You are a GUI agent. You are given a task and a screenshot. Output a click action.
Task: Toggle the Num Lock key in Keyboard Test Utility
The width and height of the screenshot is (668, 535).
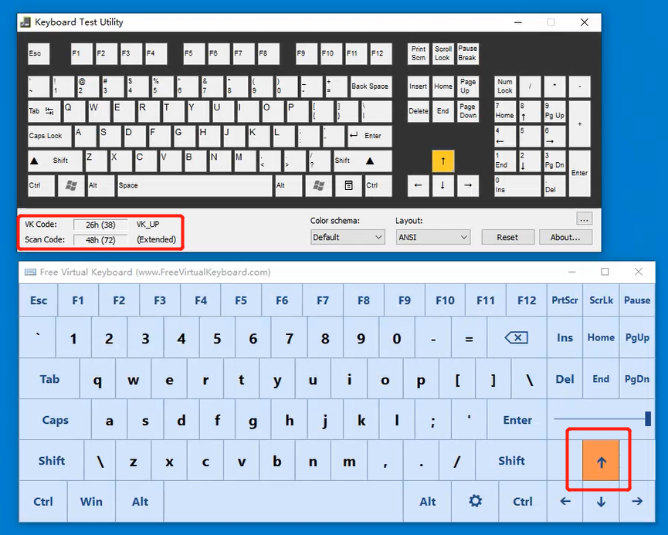point(505,86)
